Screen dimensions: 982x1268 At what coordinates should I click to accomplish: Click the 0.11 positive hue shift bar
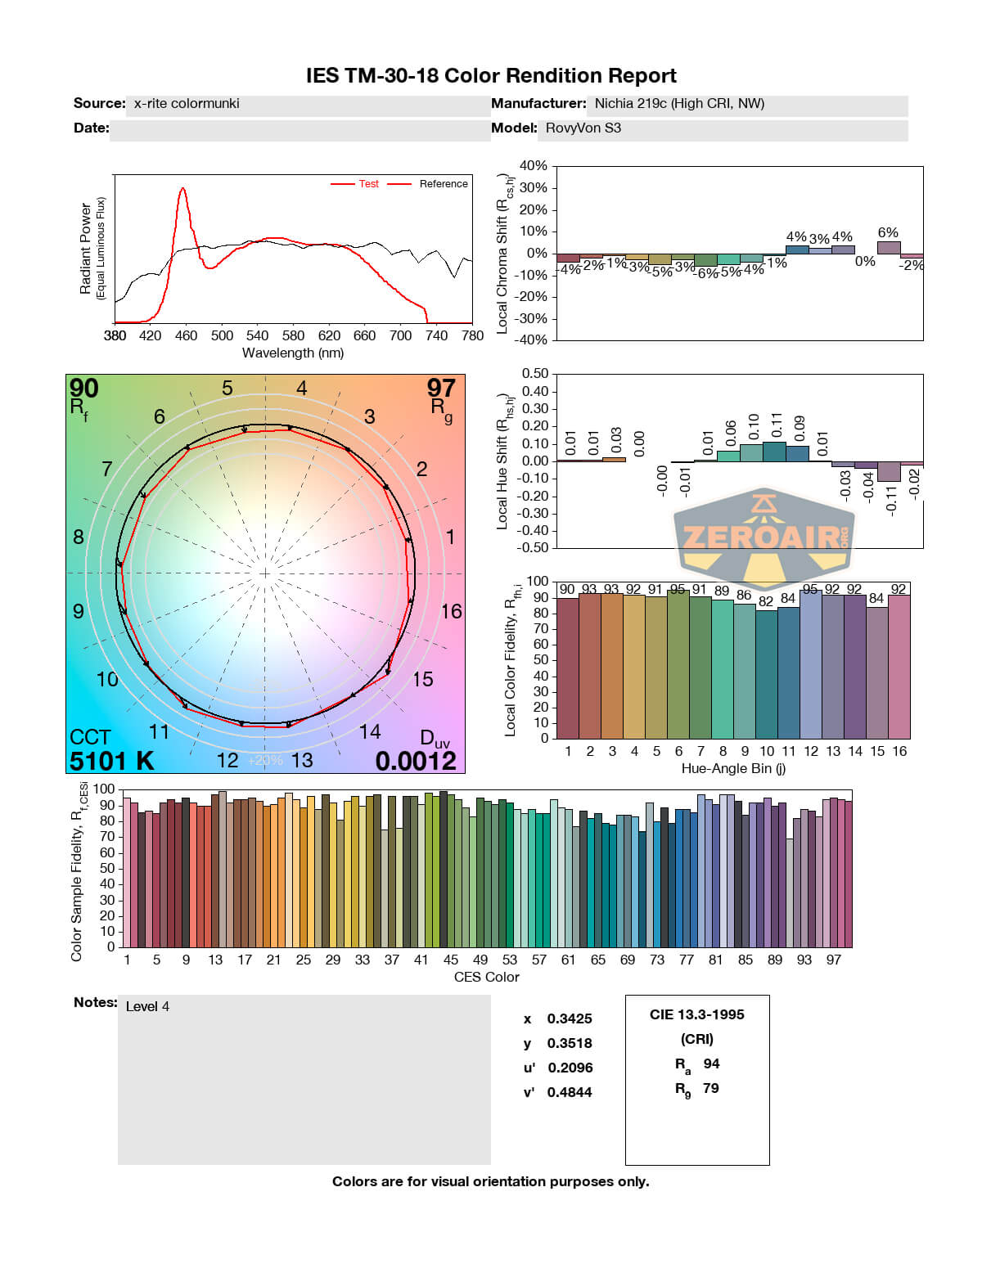pyautogui.click(x=774, y=452)
